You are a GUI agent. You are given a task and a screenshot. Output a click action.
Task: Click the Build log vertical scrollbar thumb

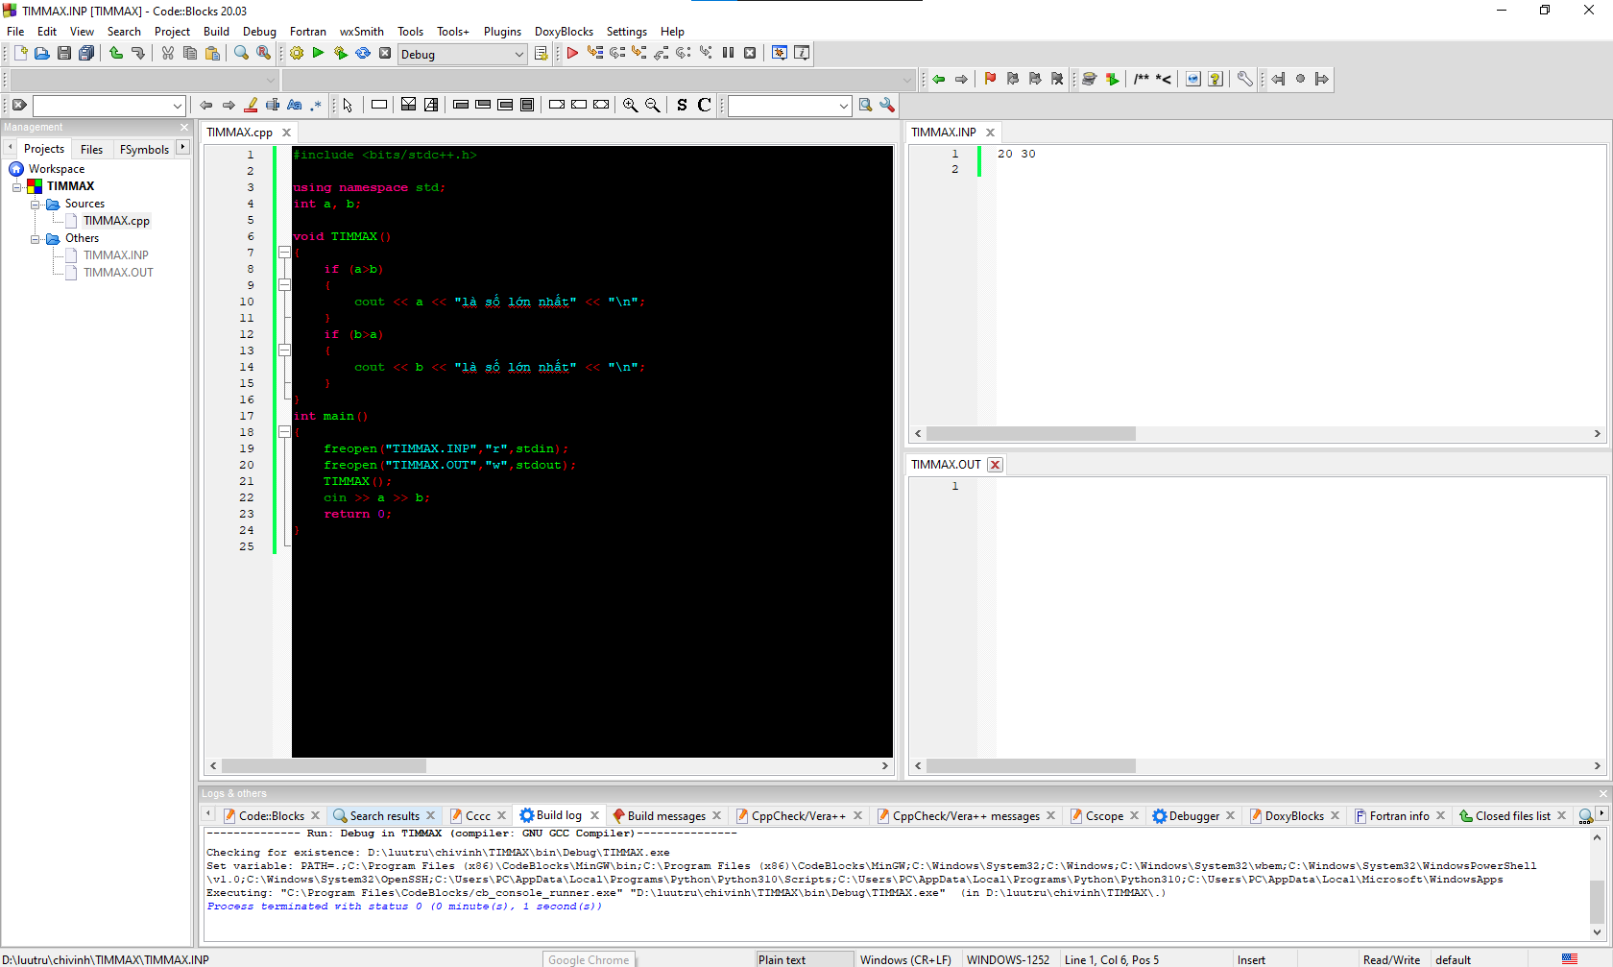click(1597, 901)
